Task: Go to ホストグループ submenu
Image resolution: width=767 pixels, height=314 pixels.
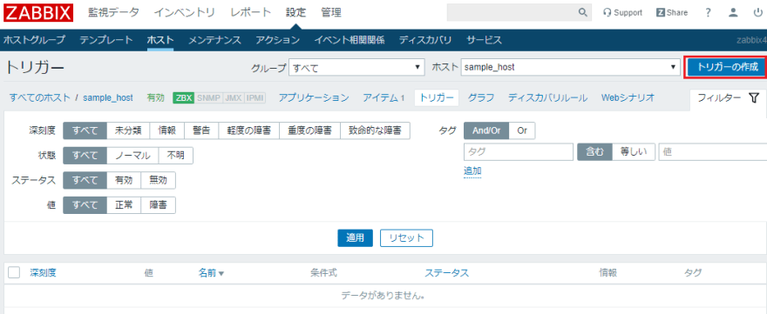Action: pos(34,40)
